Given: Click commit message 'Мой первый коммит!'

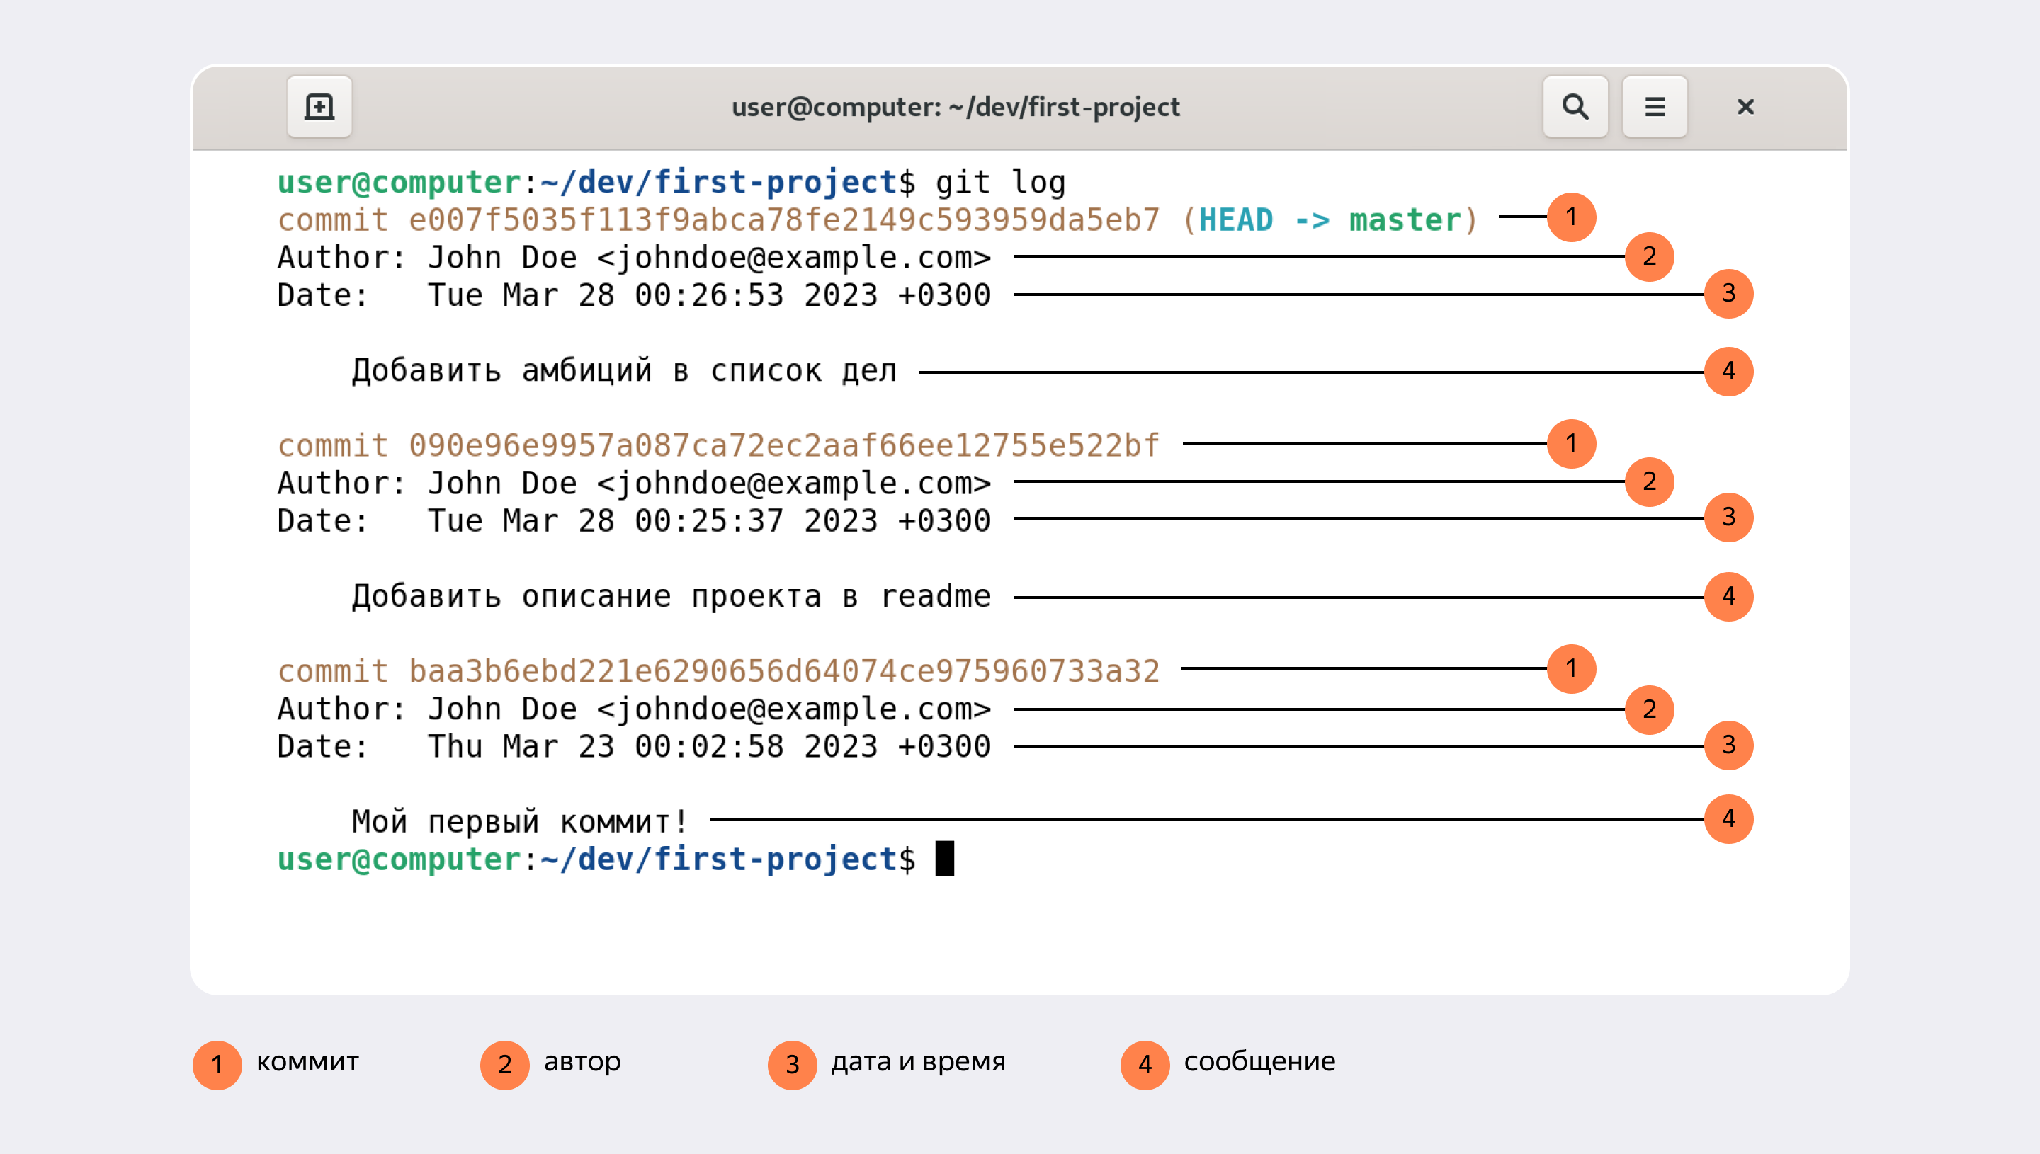Looking at the screenshot, I should point(520,822).
